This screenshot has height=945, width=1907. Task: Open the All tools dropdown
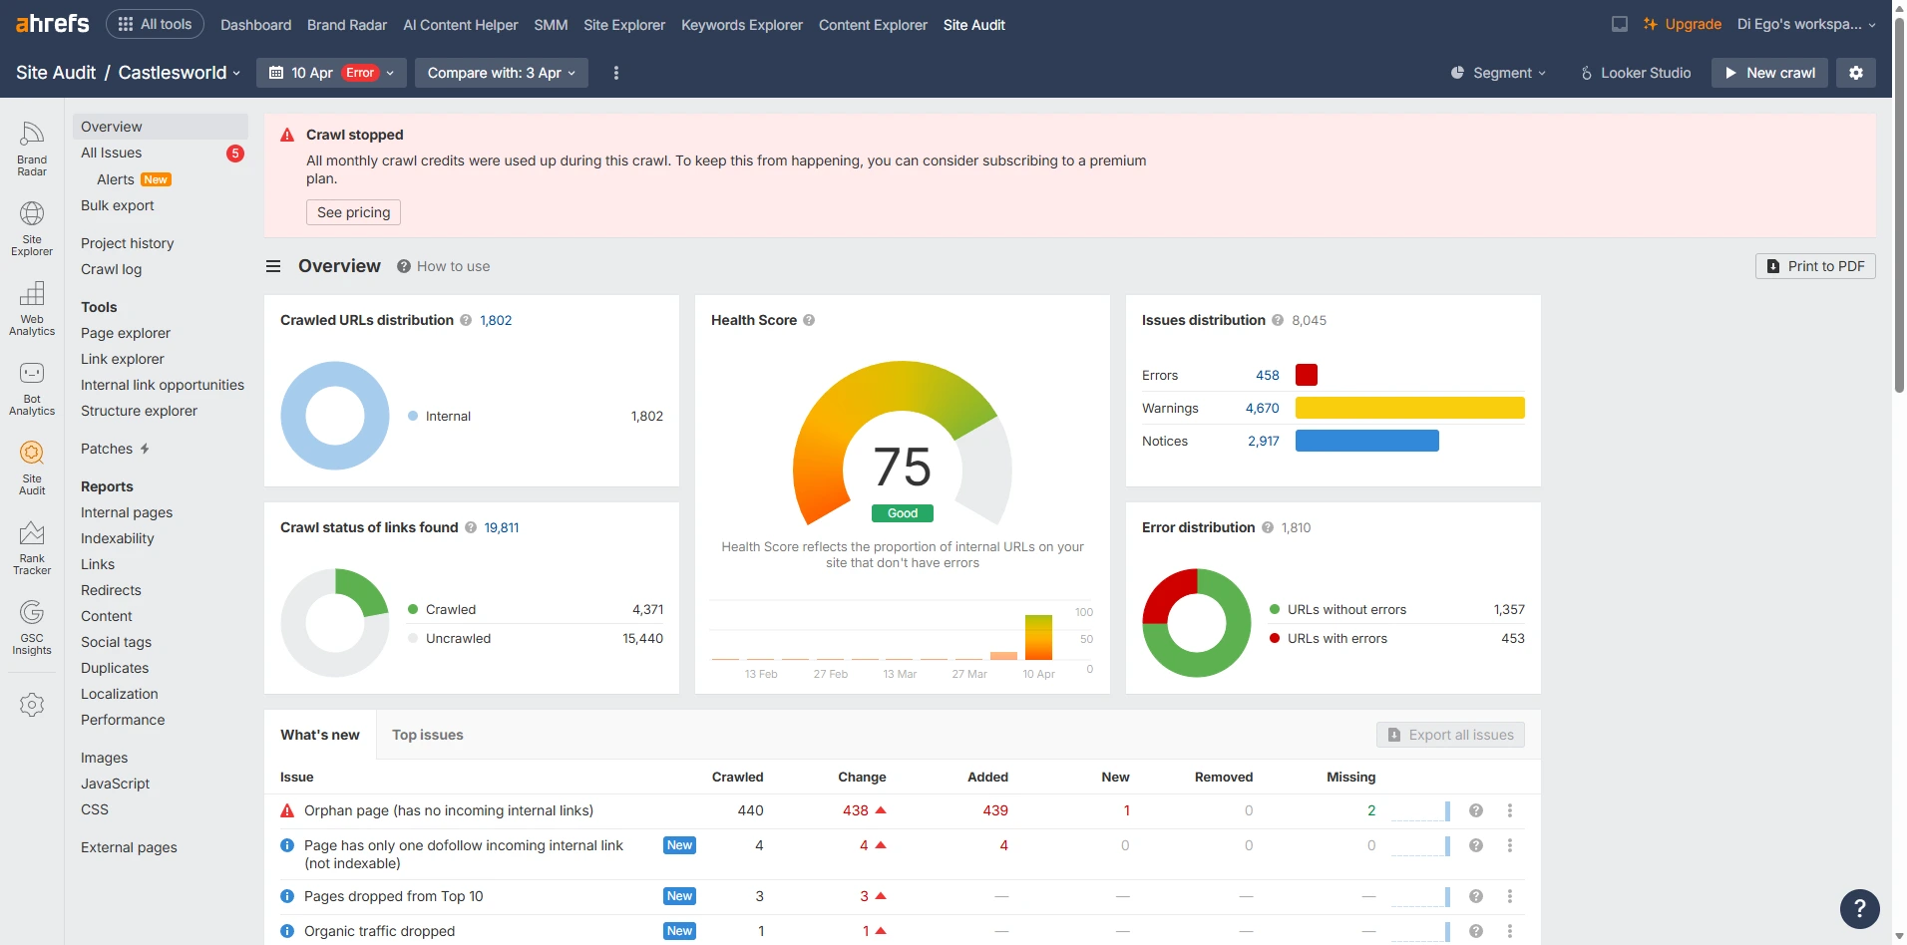click(x=155, y=24)
